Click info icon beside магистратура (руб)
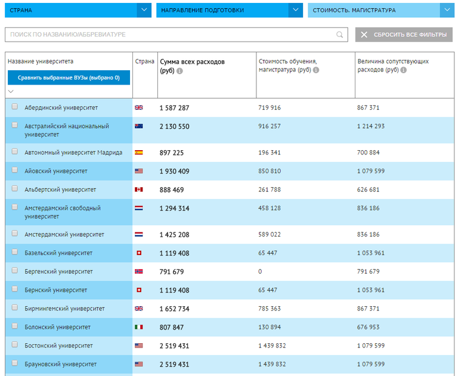 (316, 70)
